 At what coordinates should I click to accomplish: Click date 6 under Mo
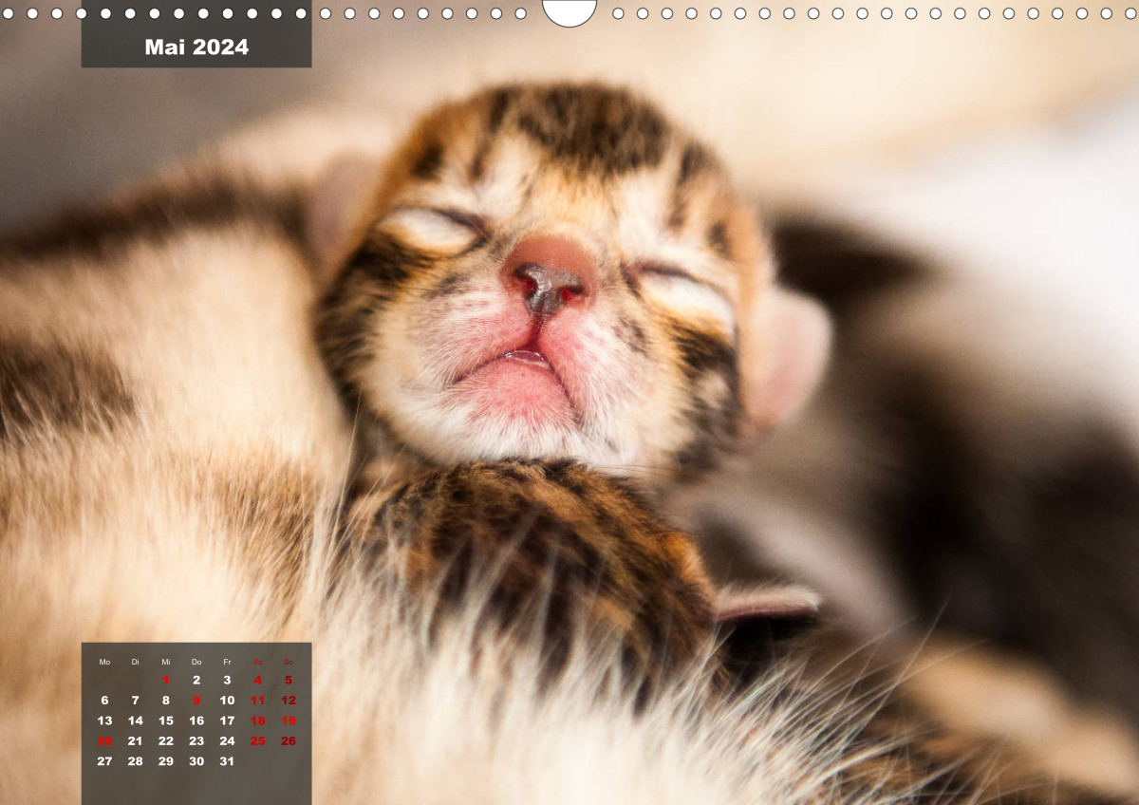point(104,701)
